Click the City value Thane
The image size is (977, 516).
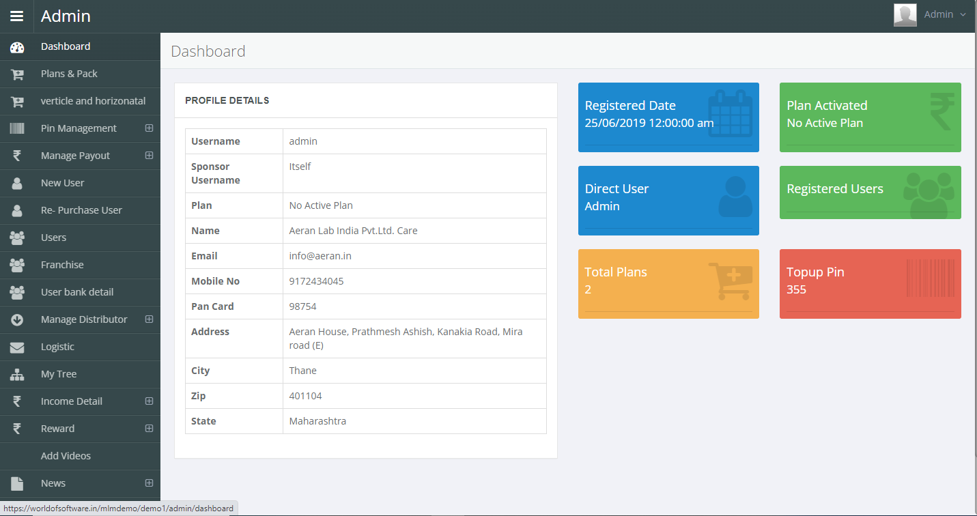302,371
